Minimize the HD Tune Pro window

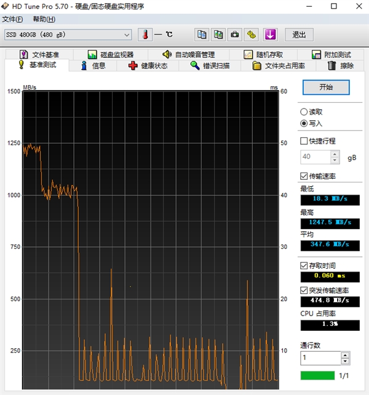click(x=309, y=6)
